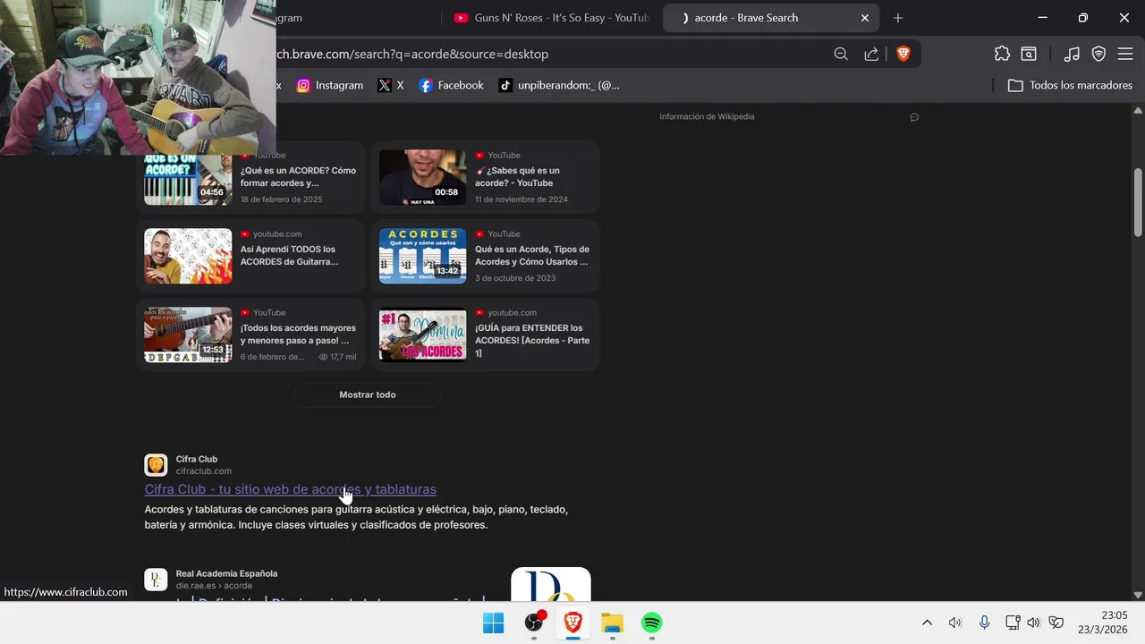
Task: Click the Real Academia Española site name
Action: 226,573
